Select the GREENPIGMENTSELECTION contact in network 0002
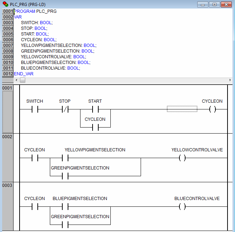235x232 pixels. tap(65, 176)
